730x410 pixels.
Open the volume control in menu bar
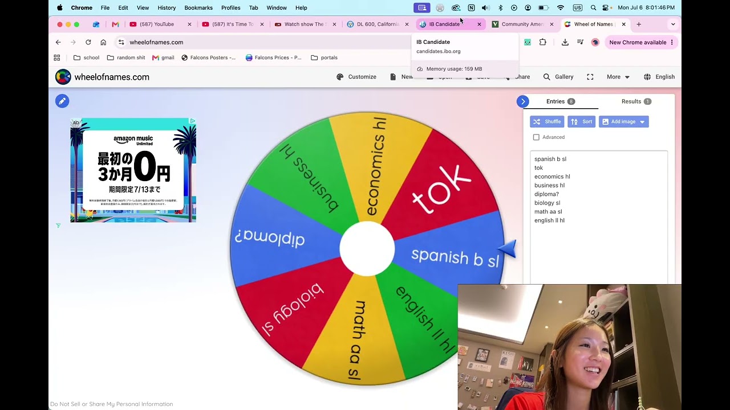pyautogui.click(x=485, y=8)
